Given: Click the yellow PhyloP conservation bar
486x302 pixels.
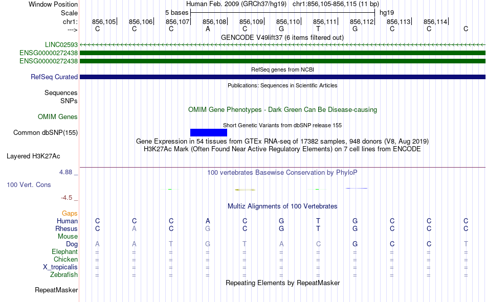Looking at the screenshot, I should 245,190.
